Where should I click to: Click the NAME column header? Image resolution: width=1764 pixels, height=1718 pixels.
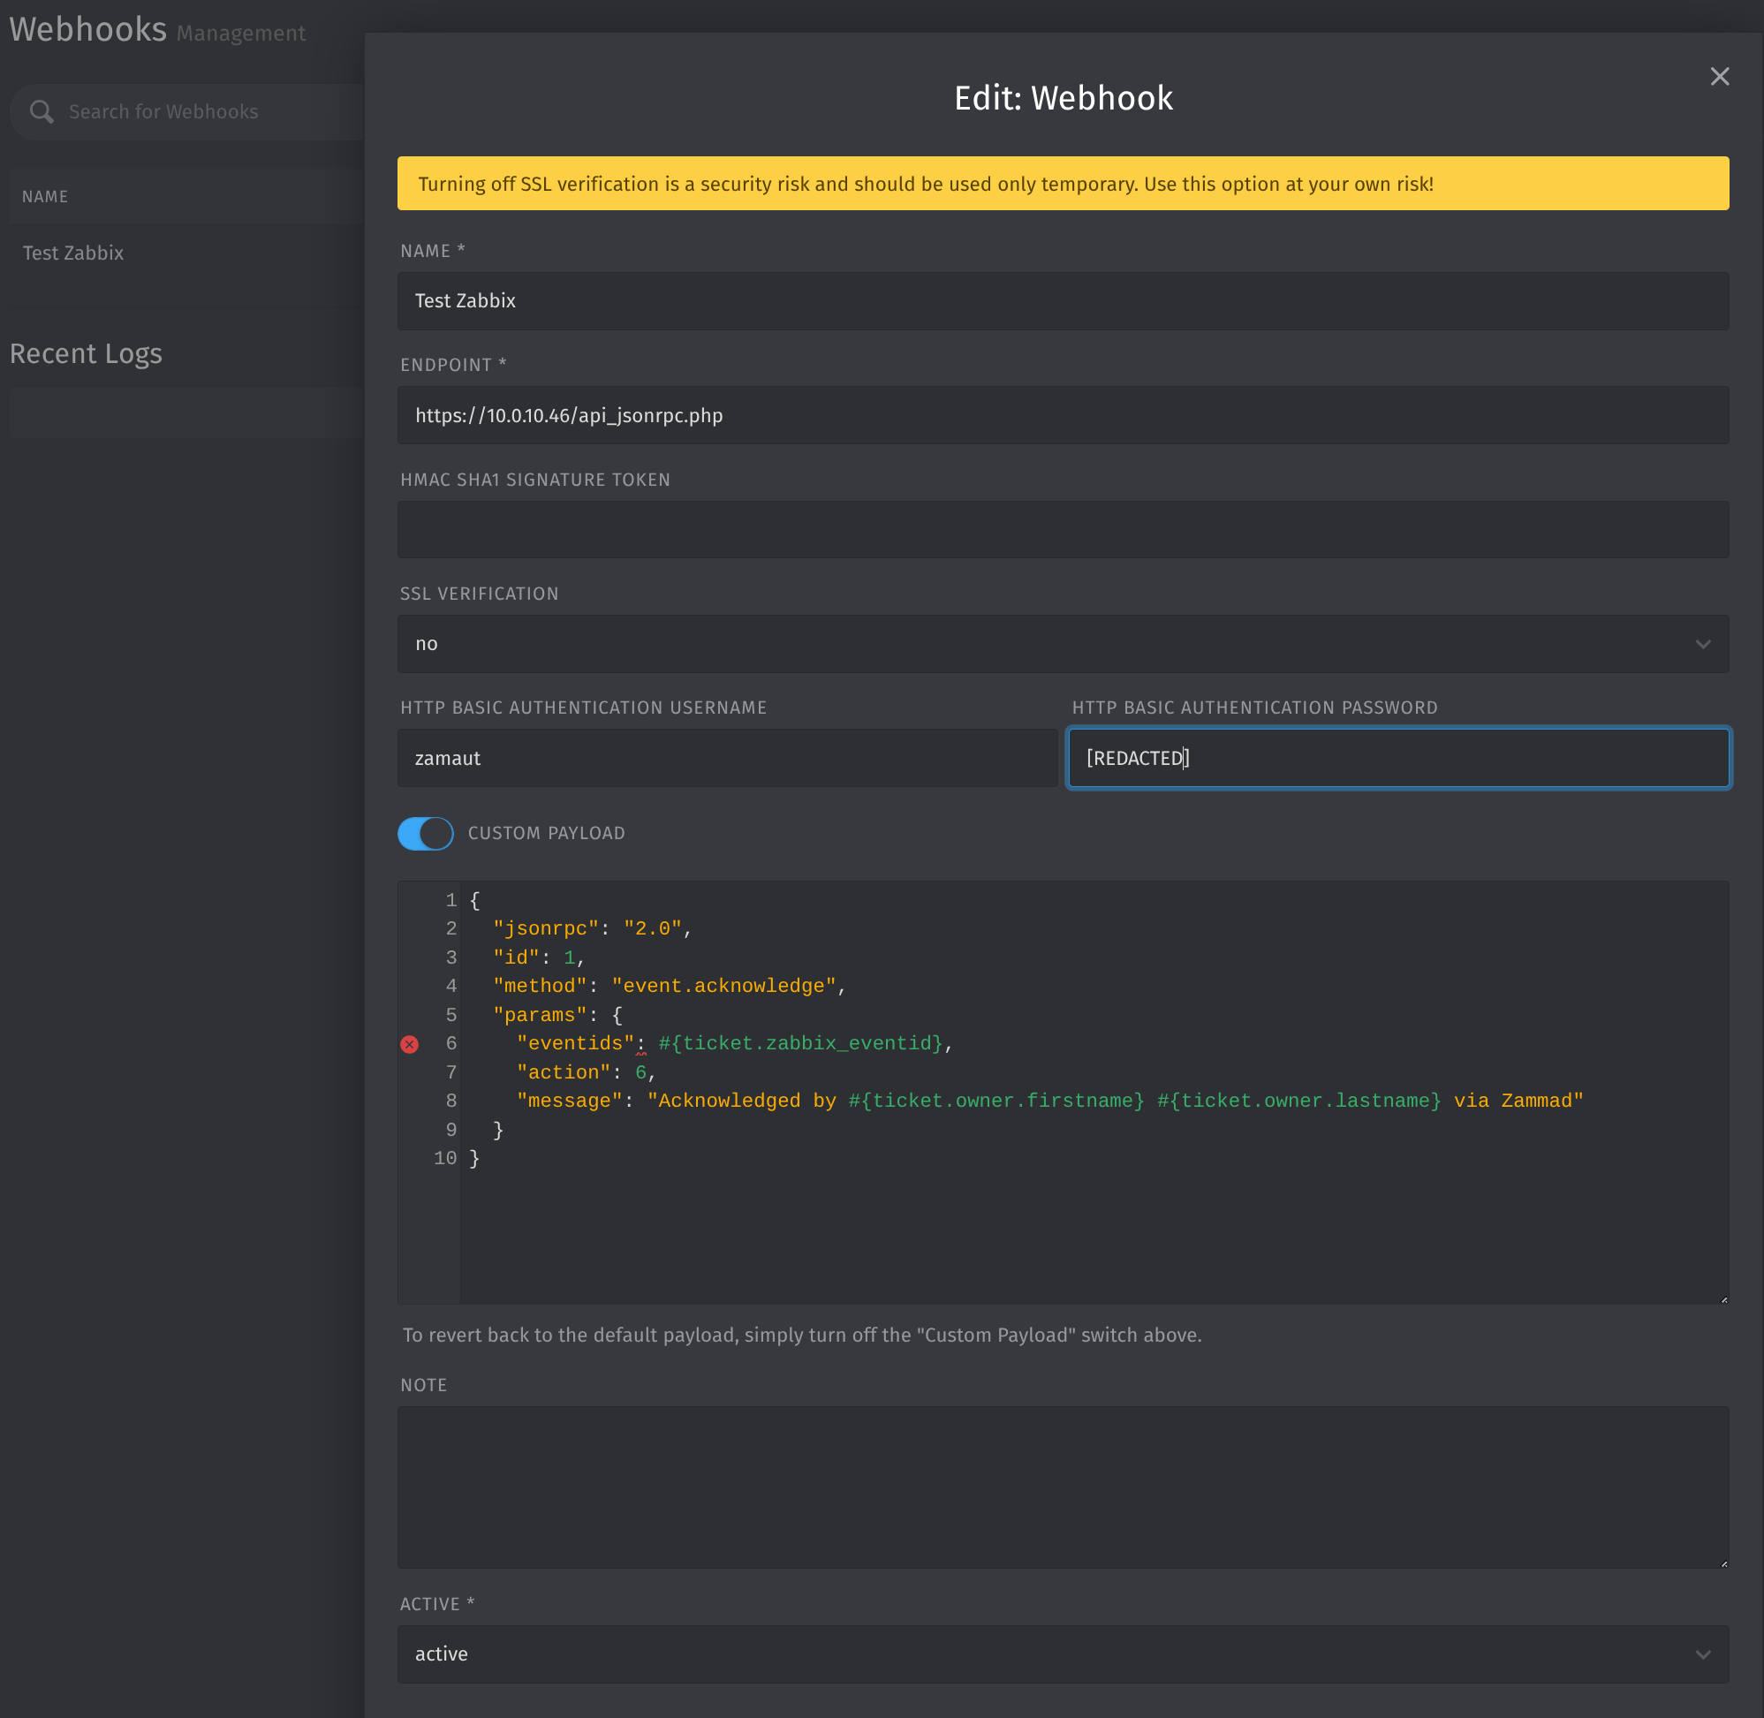(x=45, y=197)
